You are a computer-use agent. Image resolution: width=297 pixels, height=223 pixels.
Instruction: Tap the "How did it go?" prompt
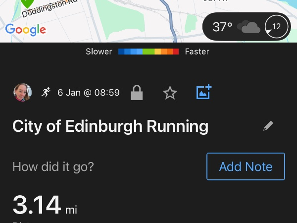pos(53,167)
